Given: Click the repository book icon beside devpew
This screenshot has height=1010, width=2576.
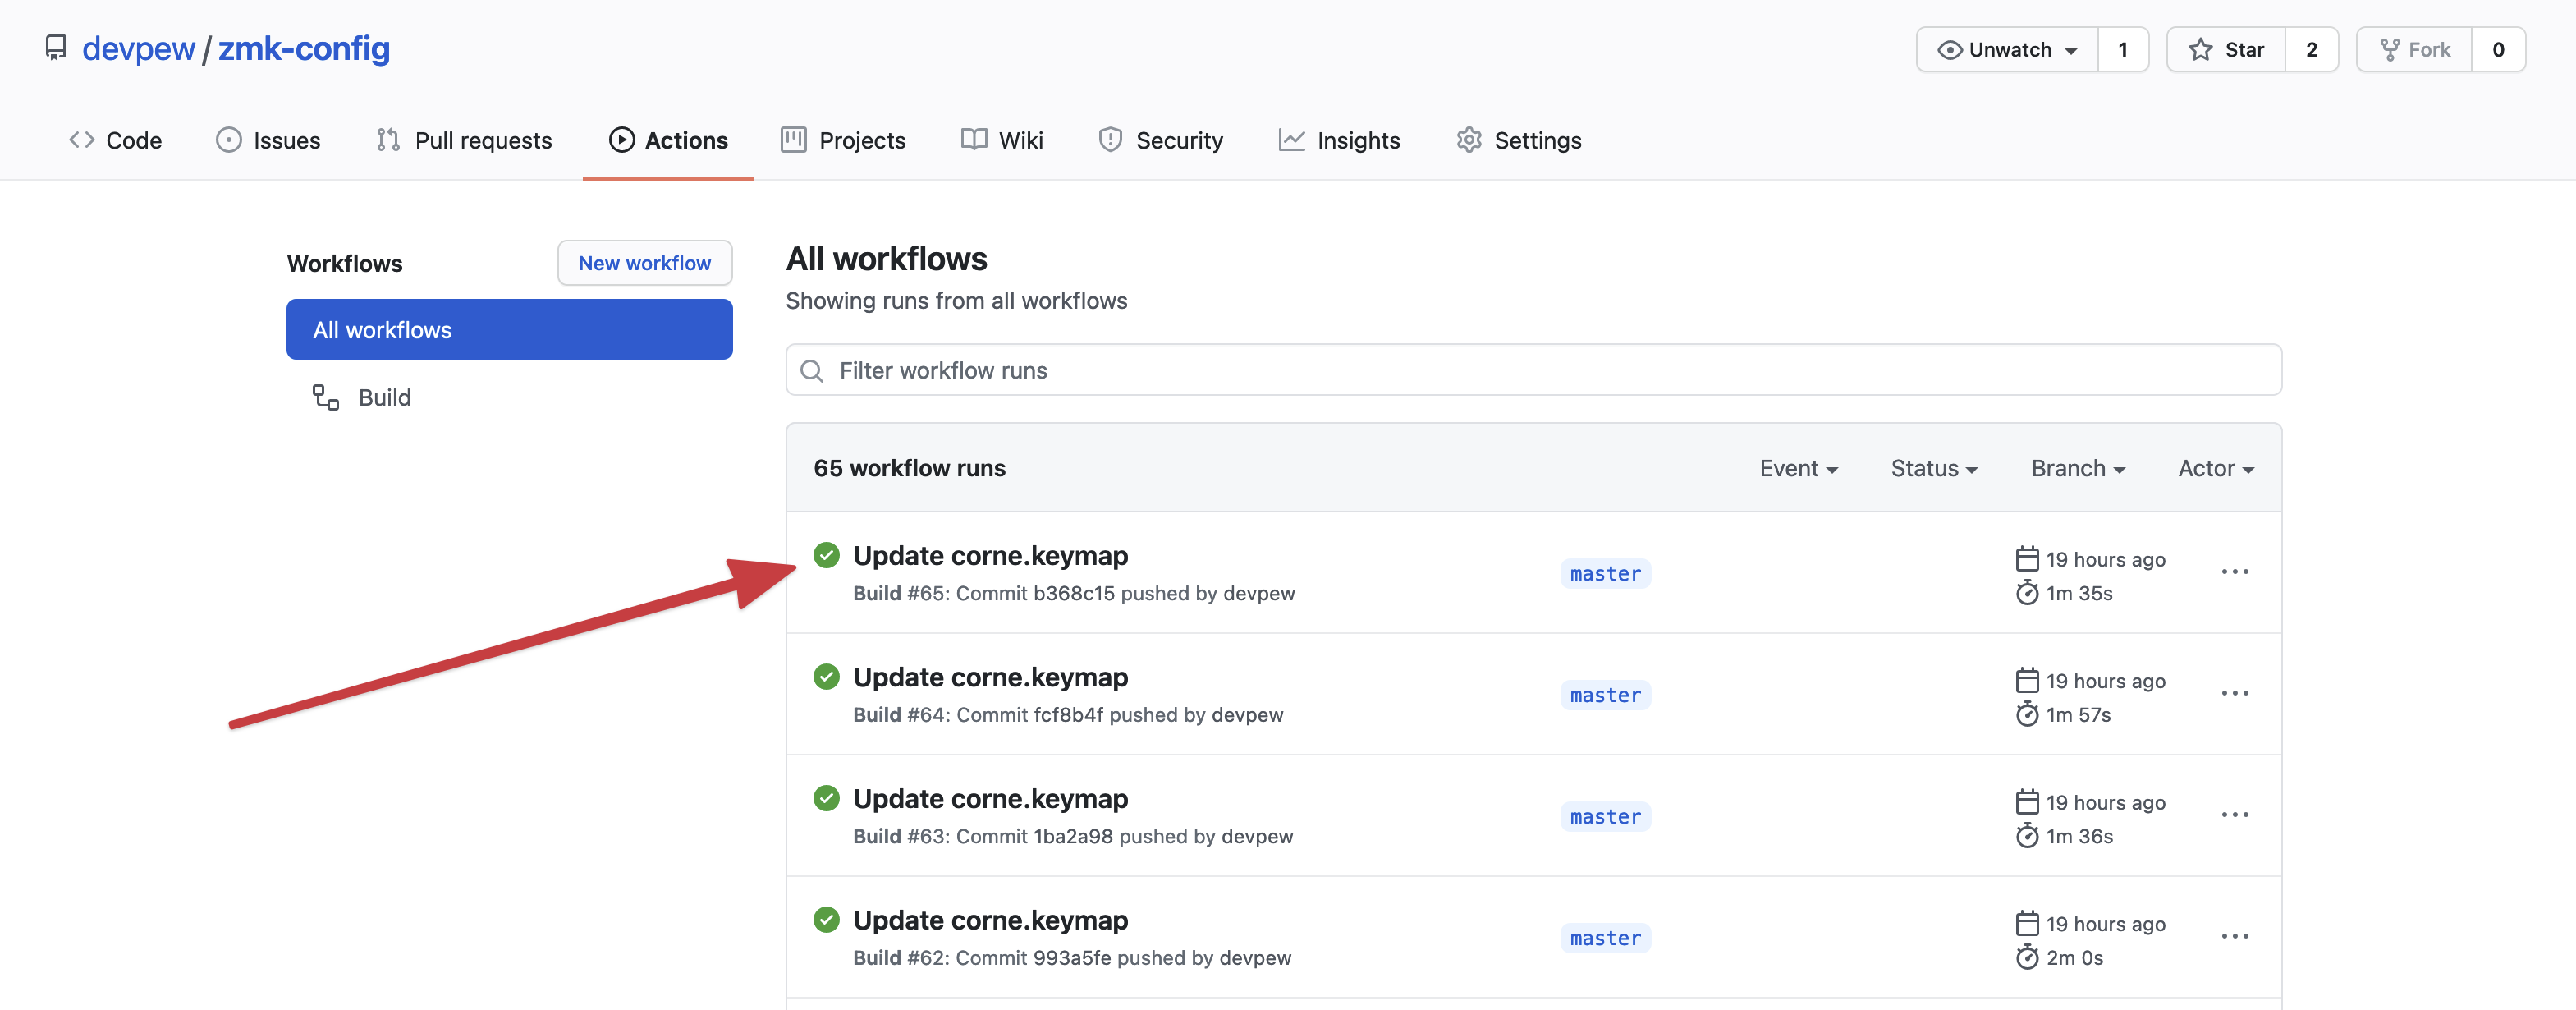Looking at the screenshot, I should (56, 48).
